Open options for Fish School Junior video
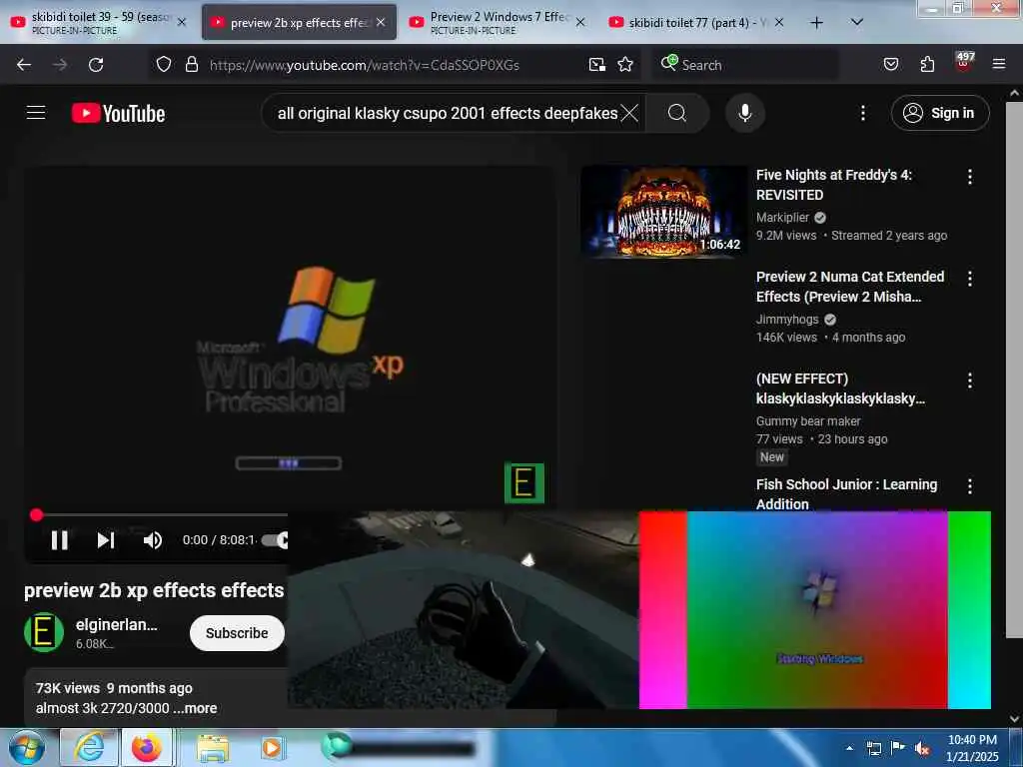Screen dimensions: 1023x767 [x=969, y=486]
